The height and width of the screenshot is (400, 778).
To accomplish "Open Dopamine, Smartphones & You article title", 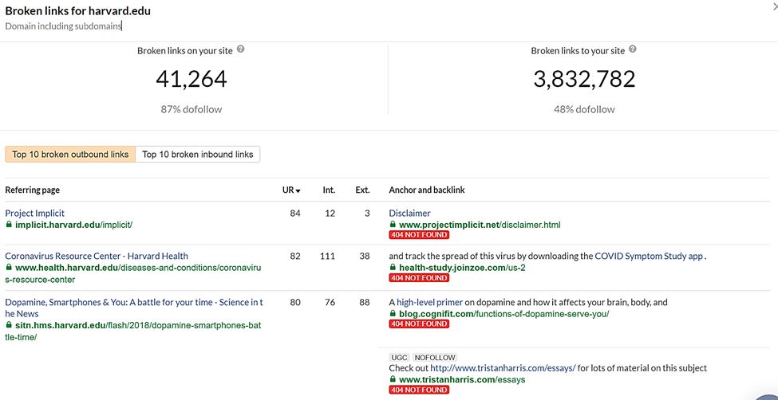I will (x=134, y=308).
